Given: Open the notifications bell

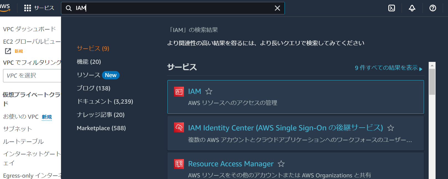Looking at the screenshot, I should 412,8.
